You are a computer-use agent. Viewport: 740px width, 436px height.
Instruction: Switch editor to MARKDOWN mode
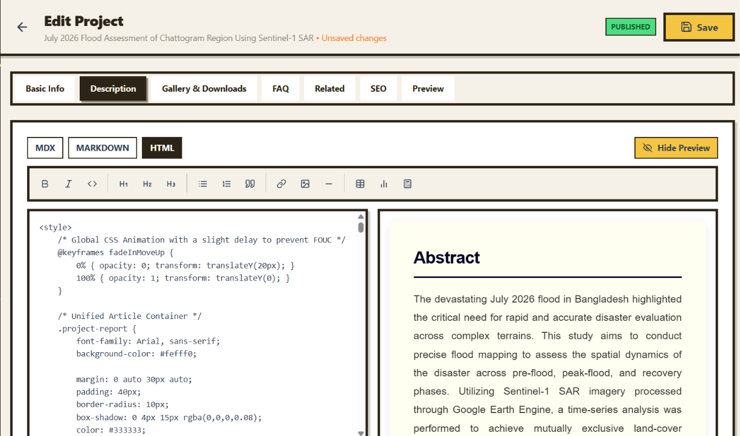103,148
